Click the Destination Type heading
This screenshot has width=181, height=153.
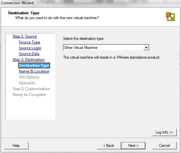(24, 13)
